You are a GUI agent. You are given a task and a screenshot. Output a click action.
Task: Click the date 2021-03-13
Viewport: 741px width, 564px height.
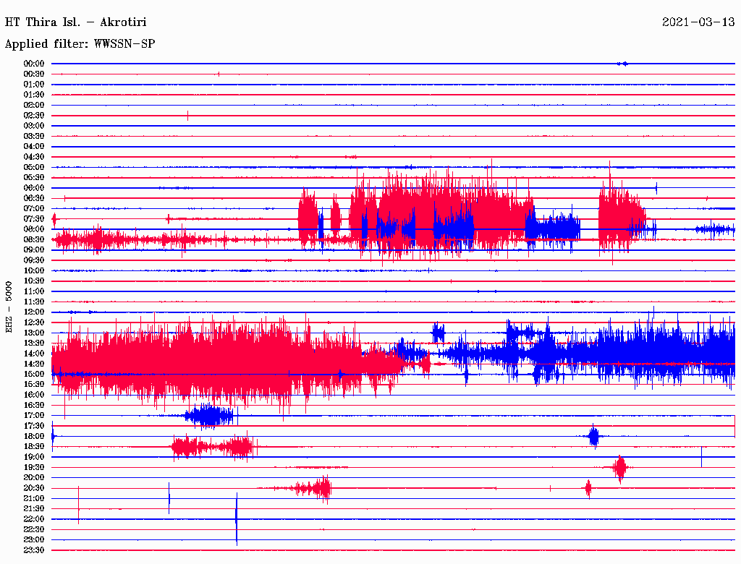point(698,22)
